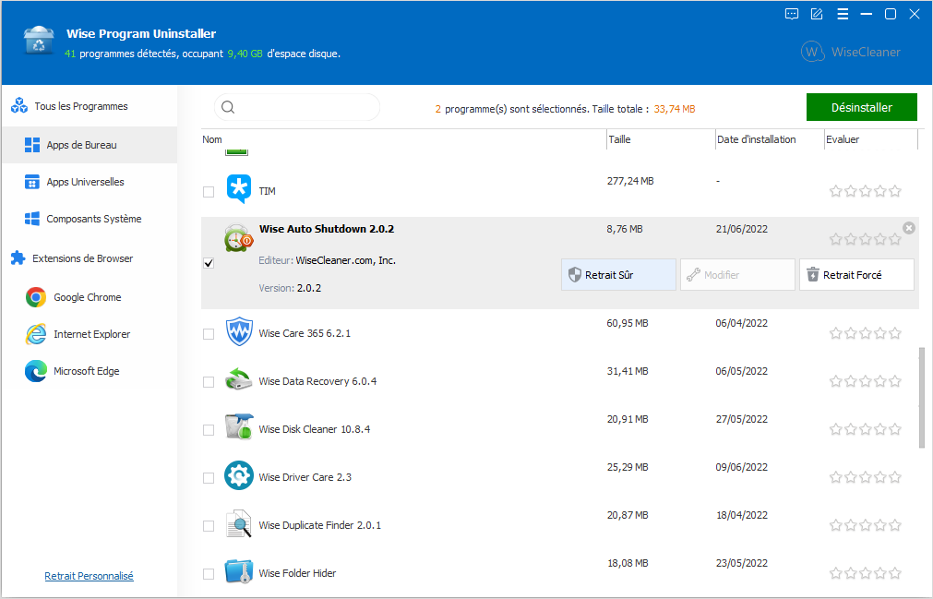Click the Wise Disk Cleaner icon
This screenshot has width=933, height=599.
point(239,427)
